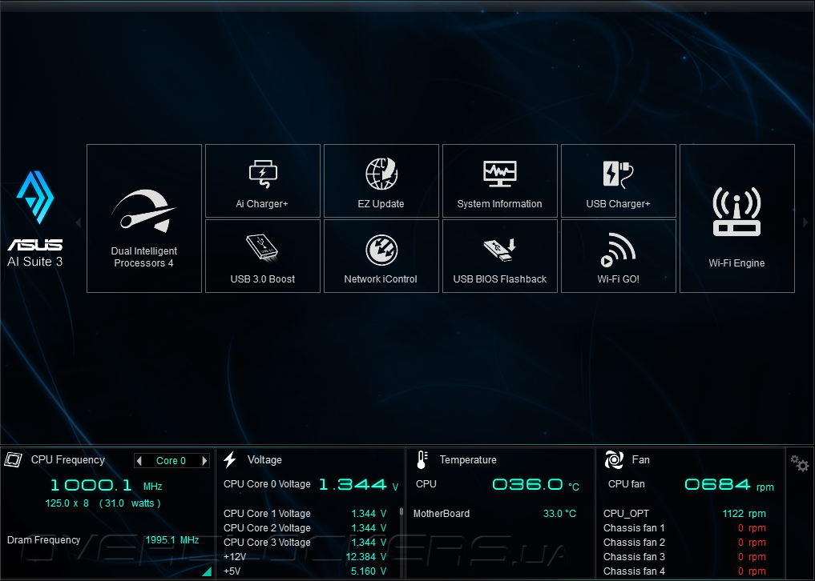Image resolution: width=815 pixels, height=581 pixels.
Task: Click the CPU Frequency chip icon
Action: pos(13,459)
